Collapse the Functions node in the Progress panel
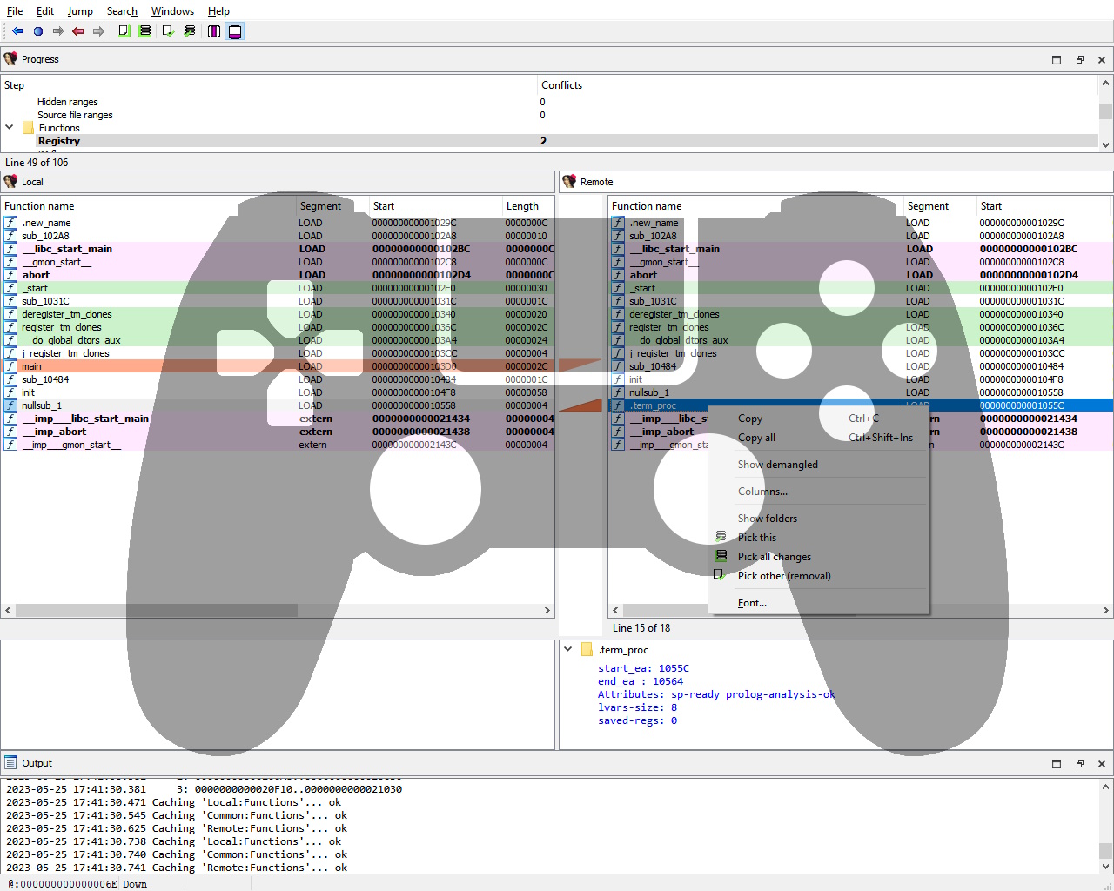Image resolution: width=1114 pixels, height=891 pixels. [x=9, y=127]
